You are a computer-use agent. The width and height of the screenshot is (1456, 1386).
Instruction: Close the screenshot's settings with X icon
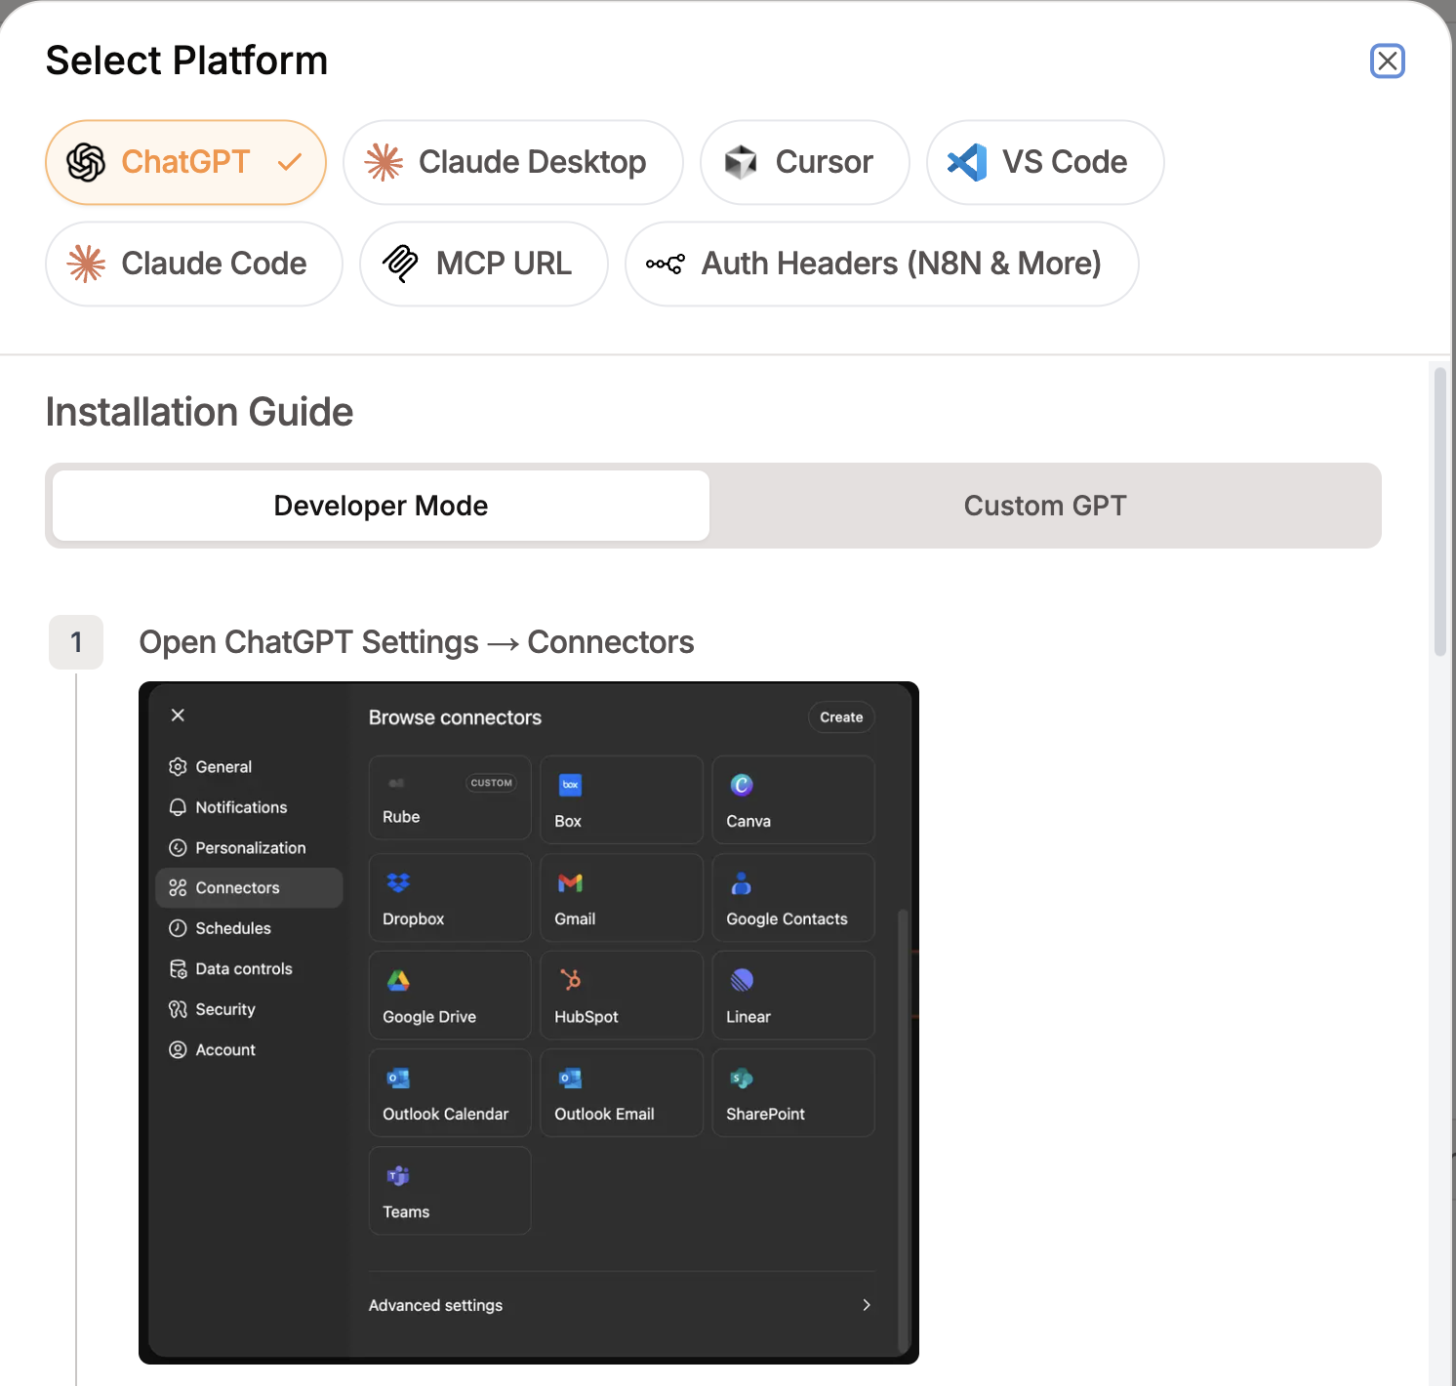pos(178,715)
